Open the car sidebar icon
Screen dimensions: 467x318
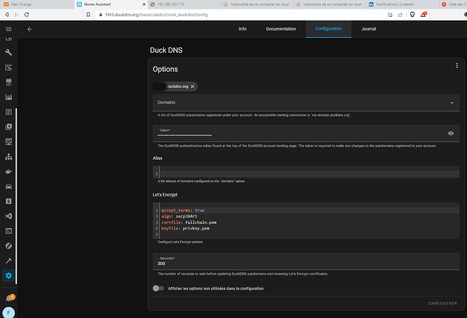coord(9,186)
